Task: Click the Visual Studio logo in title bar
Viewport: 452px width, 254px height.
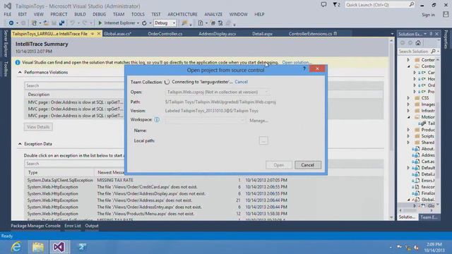Action: (x=8, y=6)
